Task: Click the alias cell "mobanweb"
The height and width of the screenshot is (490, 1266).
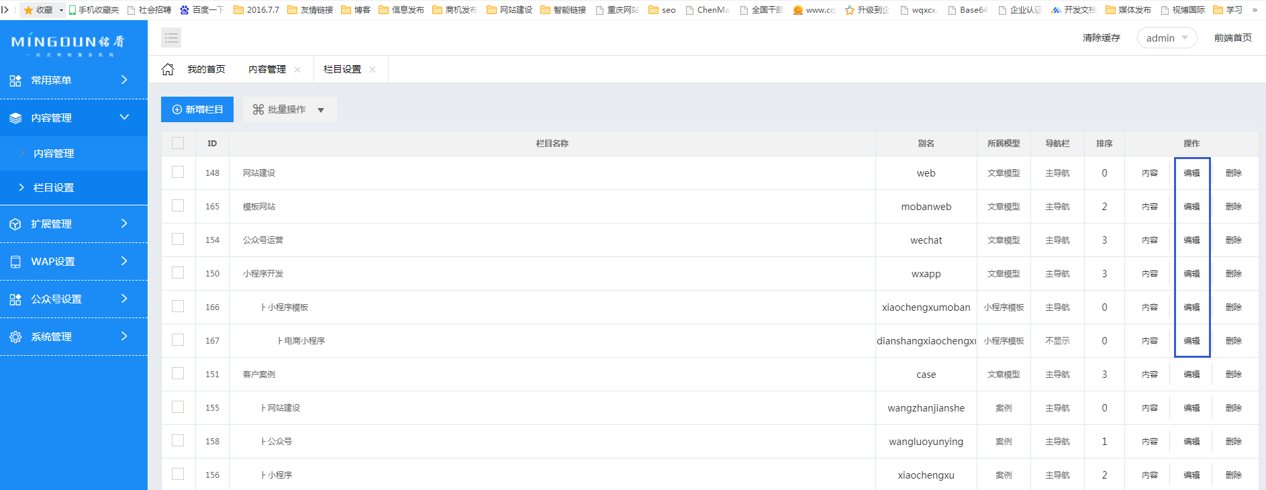Action: point(926,207)
